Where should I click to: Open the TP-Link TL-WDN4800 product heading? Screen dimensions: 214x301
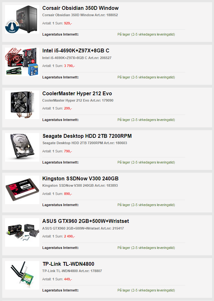click(x=68, y=264)
